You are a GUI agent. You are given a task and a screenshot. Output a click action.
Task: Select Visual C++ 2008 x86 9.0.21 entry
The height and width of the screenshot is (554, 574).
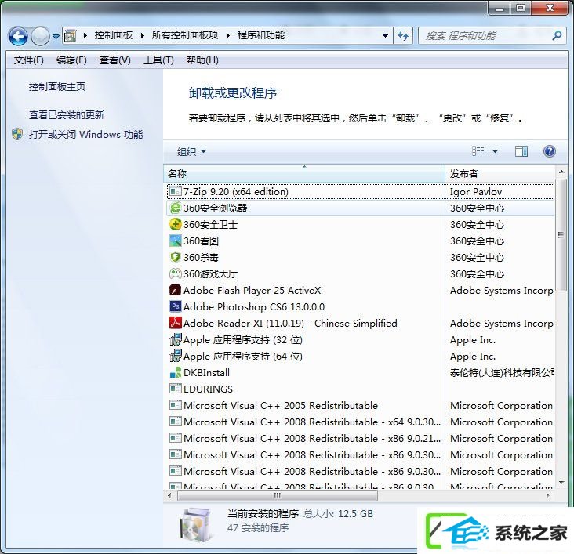(361, 438)
